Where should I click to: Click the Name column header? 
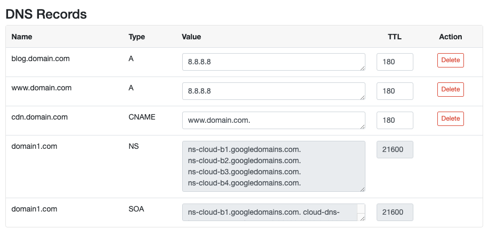point(21,37)
